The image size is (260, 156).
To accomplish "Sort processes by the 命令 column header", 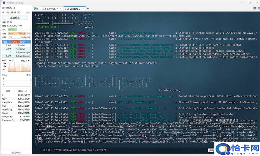I will coord(25,42).
